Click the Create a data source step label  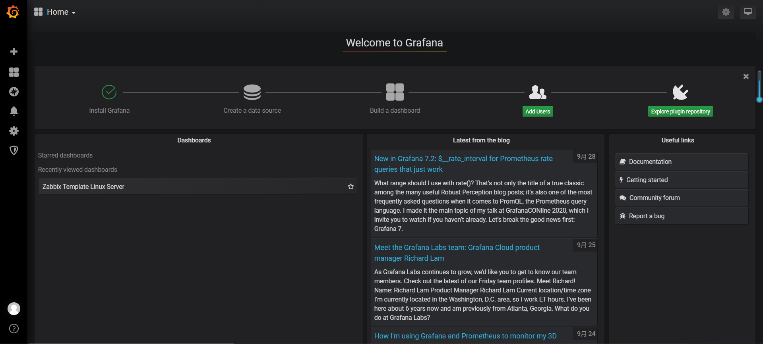[x=252, y=111]
